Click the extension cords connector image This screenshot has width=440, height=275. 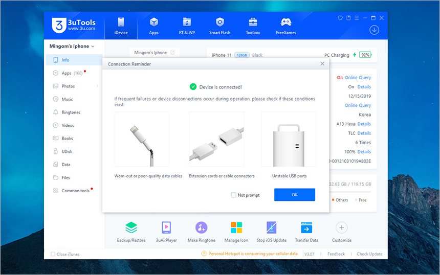[216, 140]
